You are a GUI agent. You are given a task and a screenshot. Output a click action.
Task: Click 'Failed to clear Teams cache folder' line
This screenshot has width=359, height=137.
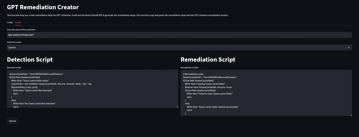coord(210,94)
